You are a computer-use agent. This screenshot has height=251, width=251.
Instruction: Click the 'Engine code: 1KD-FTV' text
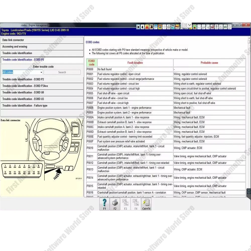[14, 34]
